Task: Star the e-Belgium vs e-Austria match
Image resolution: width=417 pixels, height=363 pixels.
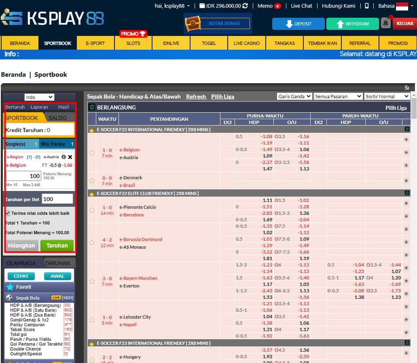Action: pyautogui.click(x=92, y=153)
